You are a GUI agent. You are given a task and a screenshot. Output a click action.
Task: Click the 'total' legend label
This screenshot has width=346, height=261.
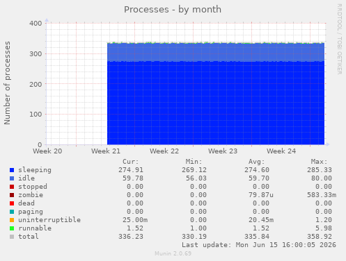29,237
